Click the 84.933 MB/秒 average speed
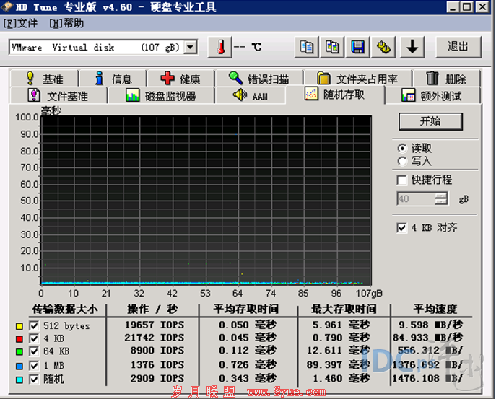The width and height of the screenshot is (496, 399). click(427, 338)
